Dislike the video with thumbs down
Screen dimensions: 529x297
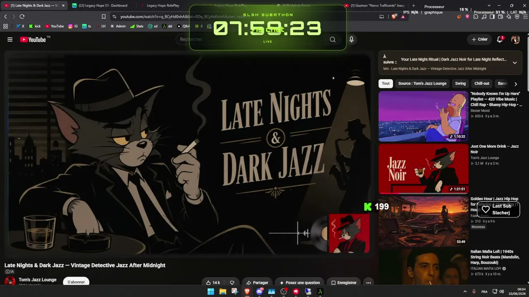tap(232, 283)
